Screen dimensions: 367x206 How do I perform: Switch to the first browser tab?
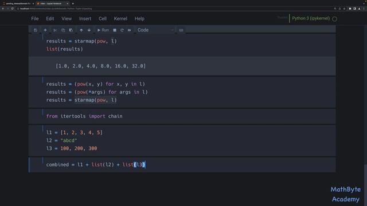point(18,3)
